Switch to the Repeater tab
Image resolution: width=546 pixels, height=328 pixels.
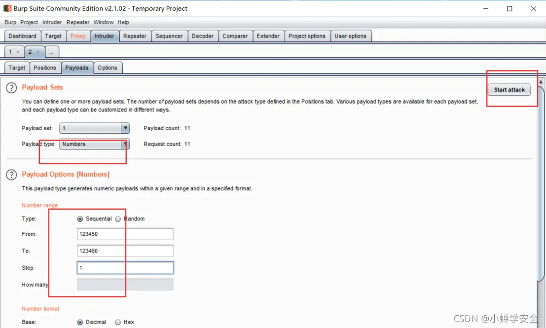[135, 36]
